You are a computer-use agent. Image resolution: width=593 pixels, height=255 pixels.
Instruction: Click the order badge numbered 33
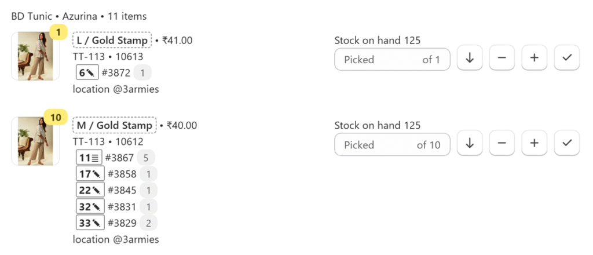(90, 223)
